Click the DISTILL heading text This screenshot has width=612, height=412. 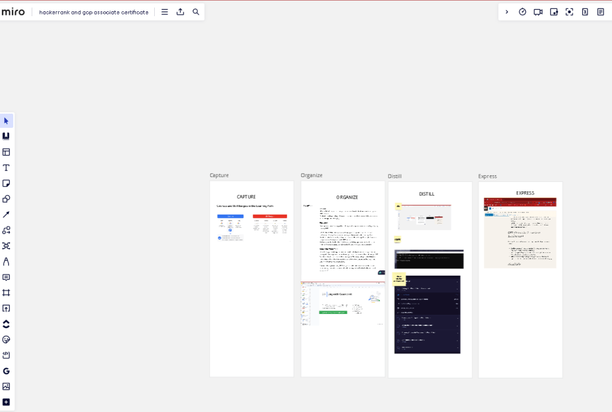pyautogui.click(x=427, y=194)
